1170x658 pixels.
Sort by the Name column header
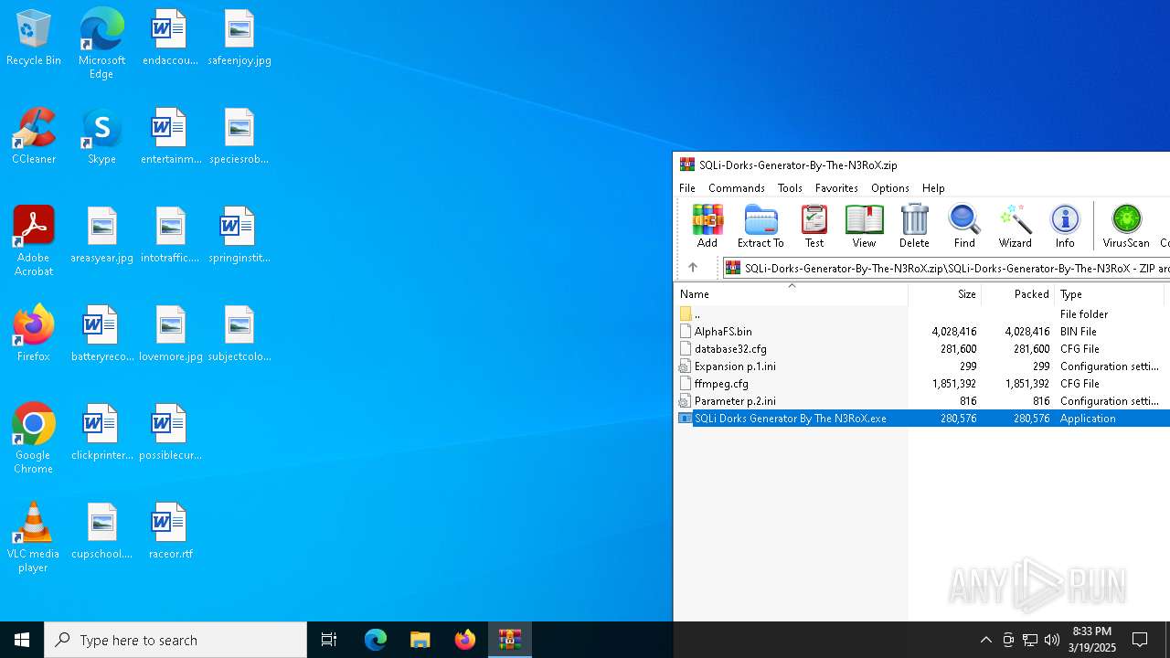point(791,293)
